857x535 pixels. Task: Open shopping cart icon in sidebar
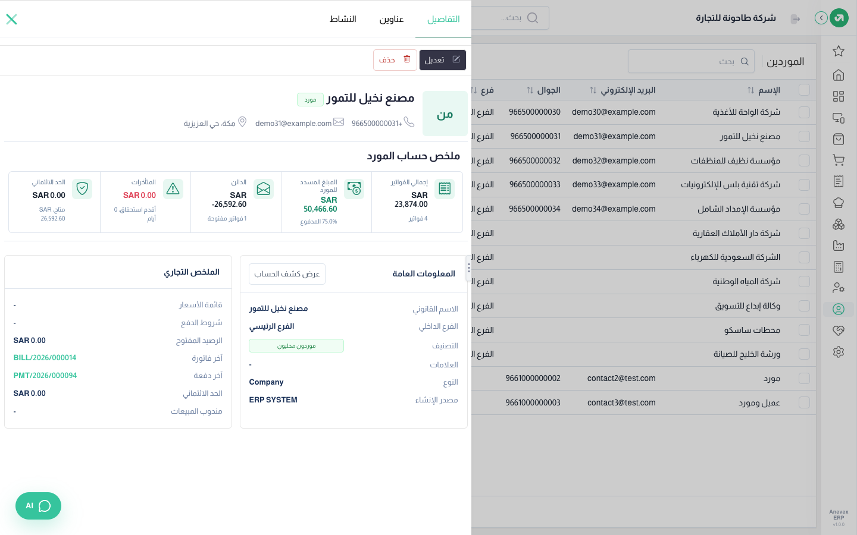839,160
